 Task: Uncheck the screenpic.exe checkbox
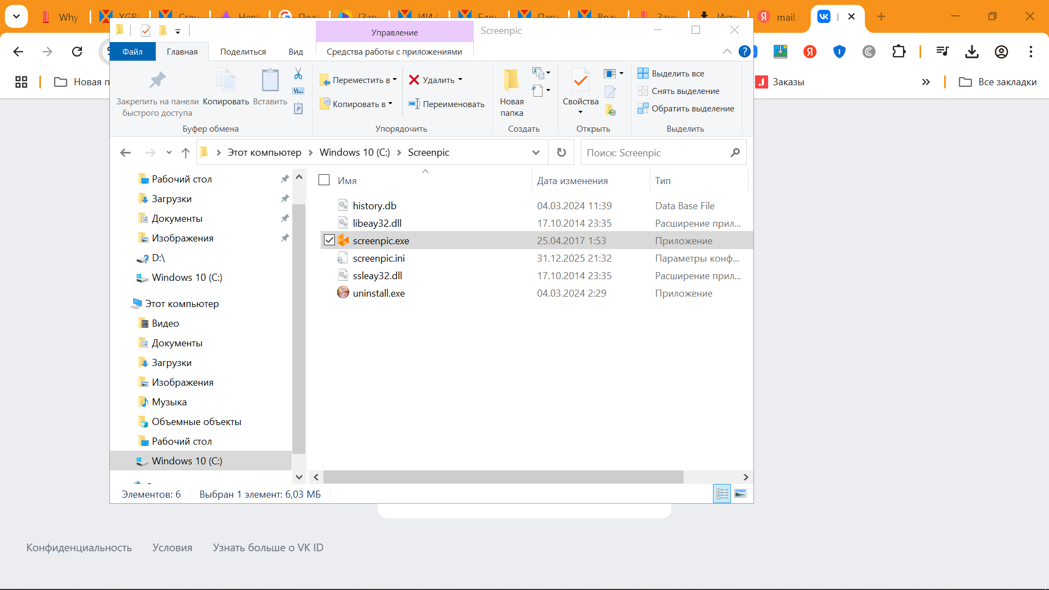coord(329,240)
